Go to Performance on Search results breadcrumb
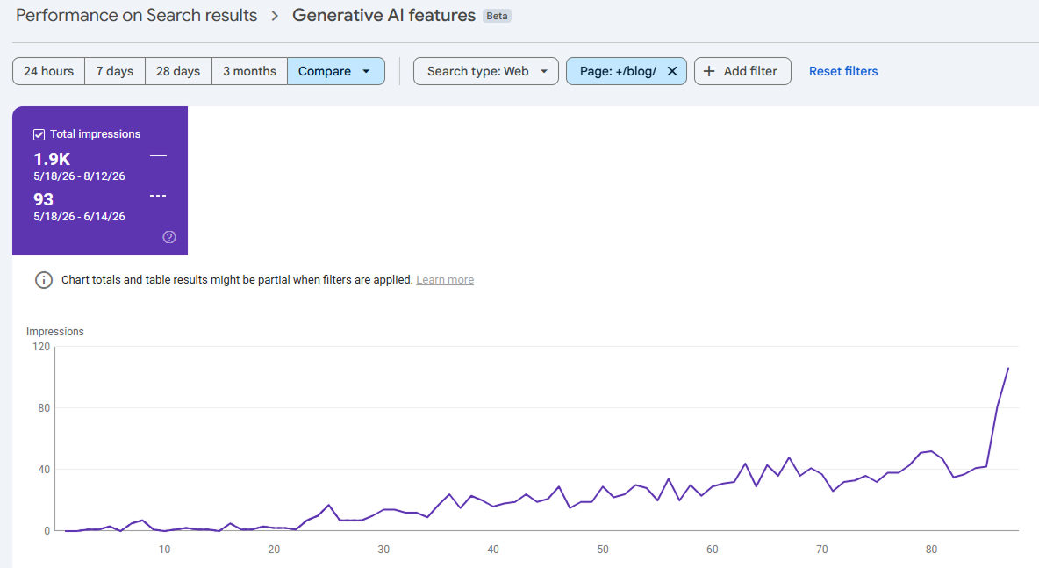The image size is (1039, 568). point(137,15)
